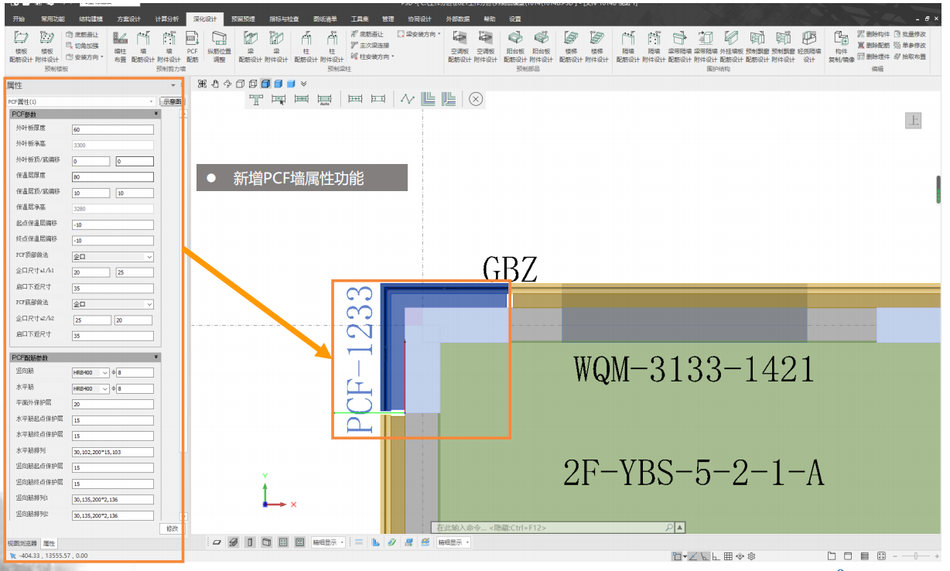Click 主次梁连接 option
The height and width of the screenshot is (571, 950).
point(370,46)
